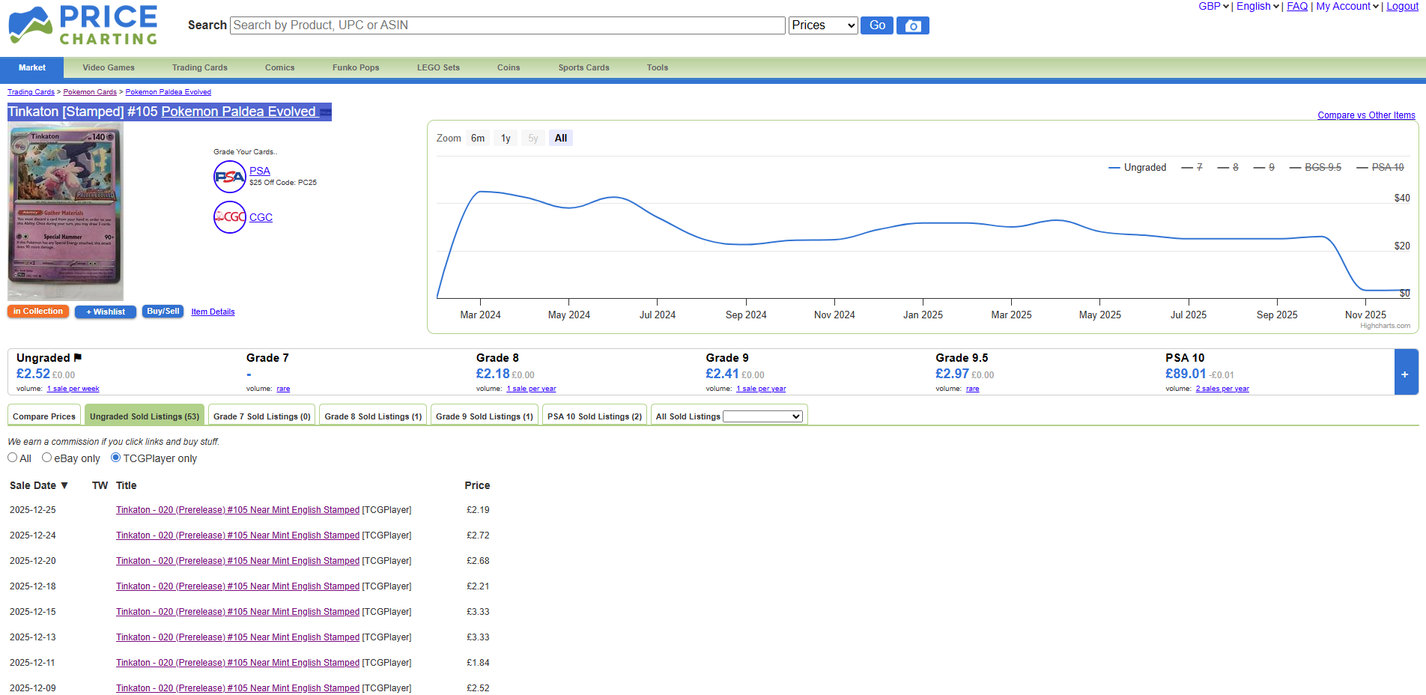Select the eBay only radio button
Viewport: 1426px width, 695px height.
[x=47, y=458]
